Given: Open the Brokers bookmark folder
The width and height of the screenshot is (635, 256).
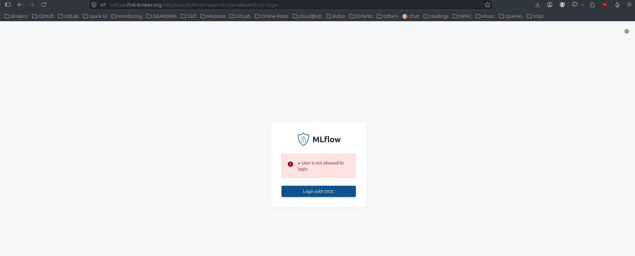Looking at the screenshot, I should pyautogui.click(x=16, y=16).
